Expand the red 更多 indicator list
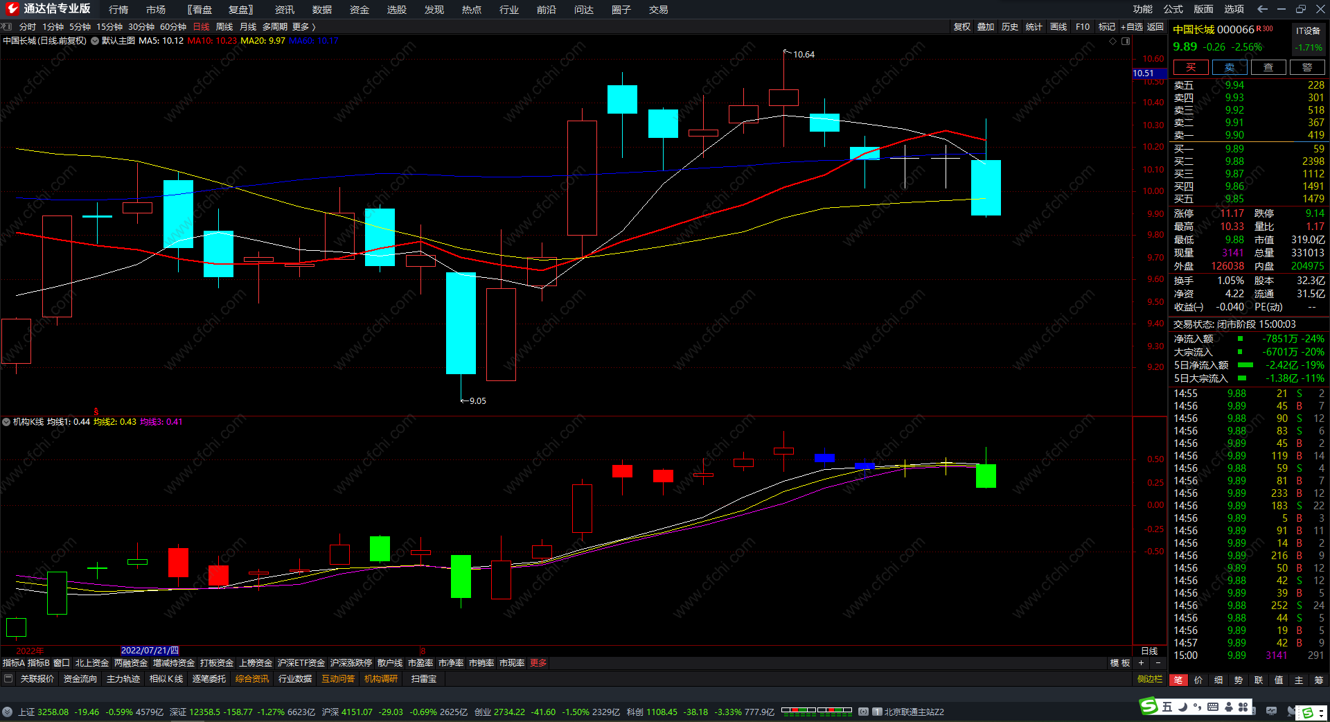Viewport: 1330px width, 722px height. point(538,663)
